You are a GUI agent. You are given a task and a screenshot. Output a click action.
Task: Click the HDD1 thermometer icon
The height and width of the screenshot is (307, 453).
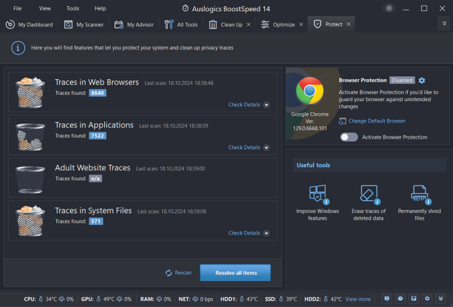tap(242, 299)
